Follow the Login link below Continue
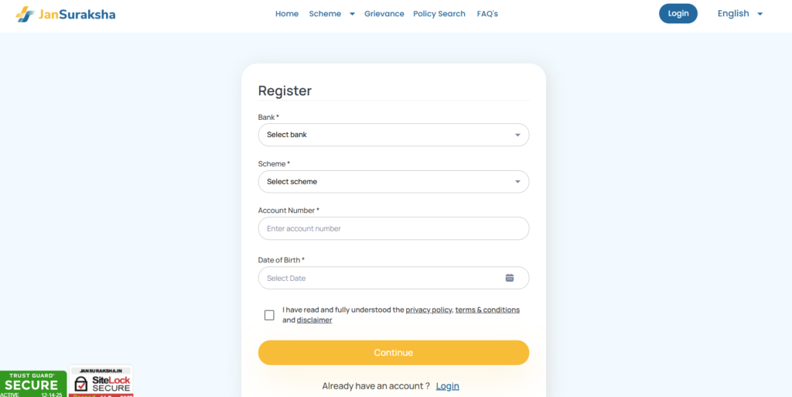 coord(447,386)
